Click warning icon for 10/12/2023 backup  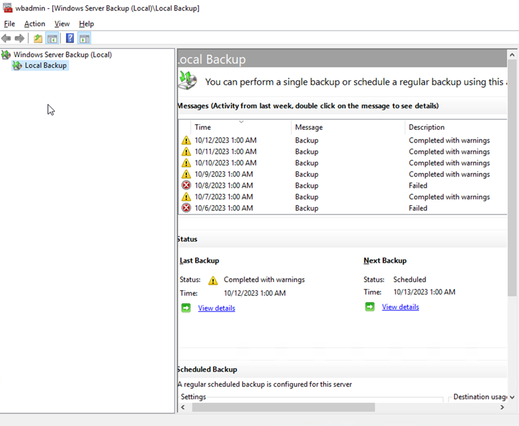tap(186, 141)
